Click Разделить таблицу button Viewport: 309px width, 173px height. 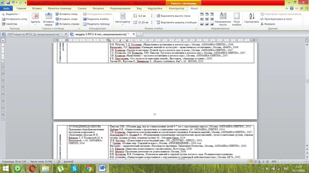click(96, 24)
